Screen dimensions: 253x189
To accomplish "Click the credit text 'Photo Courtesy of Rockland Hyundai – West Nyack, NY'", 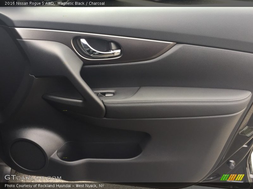I will [54, 186].
